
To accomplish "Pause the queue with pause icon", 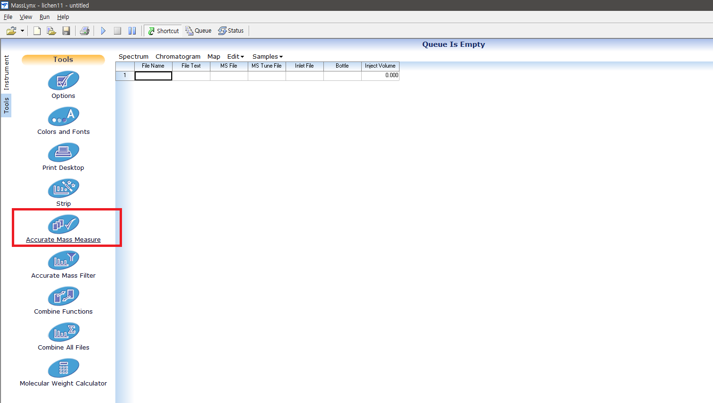I will (x=132, y=31).
